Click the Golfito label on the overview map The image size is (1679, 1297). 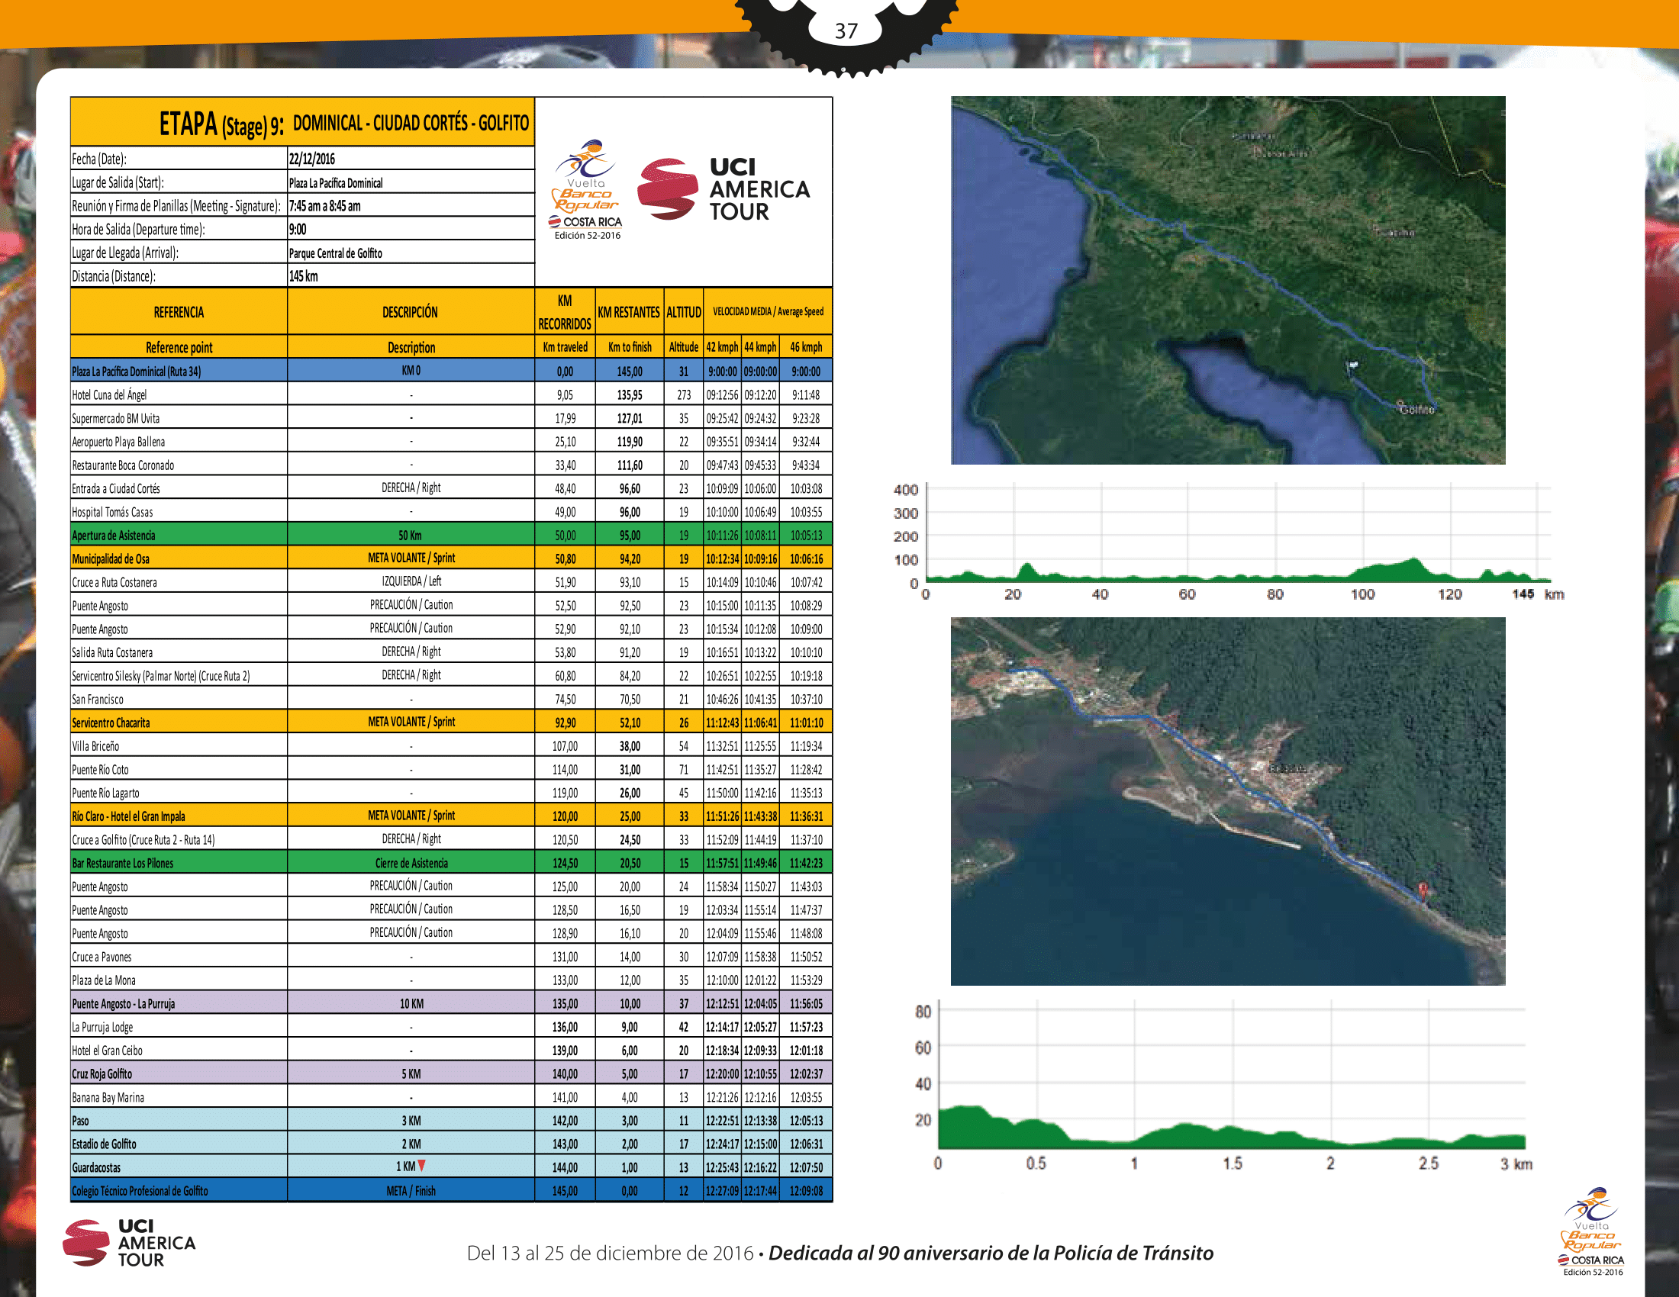[1417, 410]
